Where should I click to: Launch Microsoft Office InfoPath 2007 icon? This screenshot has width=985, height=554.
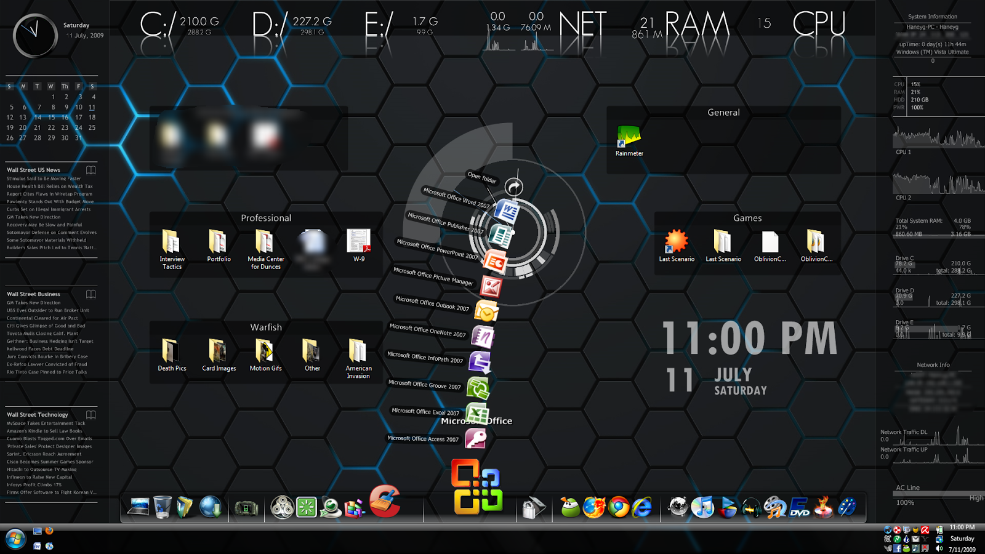pyautogui.click(x=480, y=362)
